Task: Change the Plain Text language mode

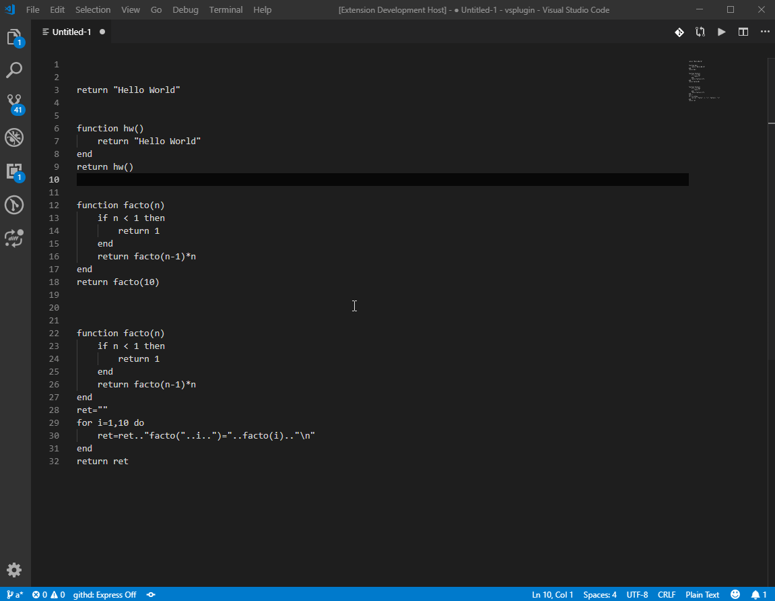Action: (702, 595)
